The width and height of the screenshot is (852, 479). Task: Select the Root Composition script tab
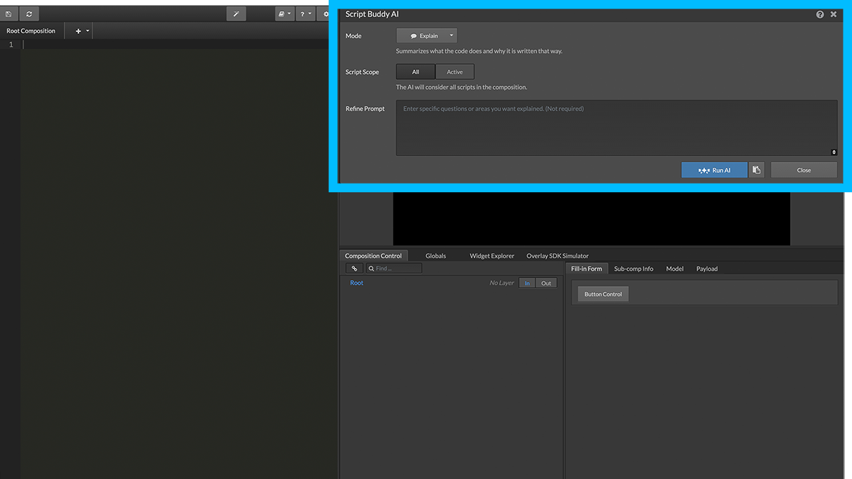pos(31,31)
